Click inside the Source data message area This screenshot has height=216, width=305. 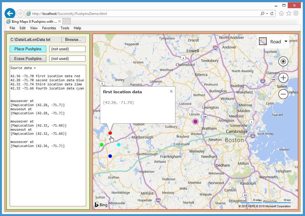point(48,135)
